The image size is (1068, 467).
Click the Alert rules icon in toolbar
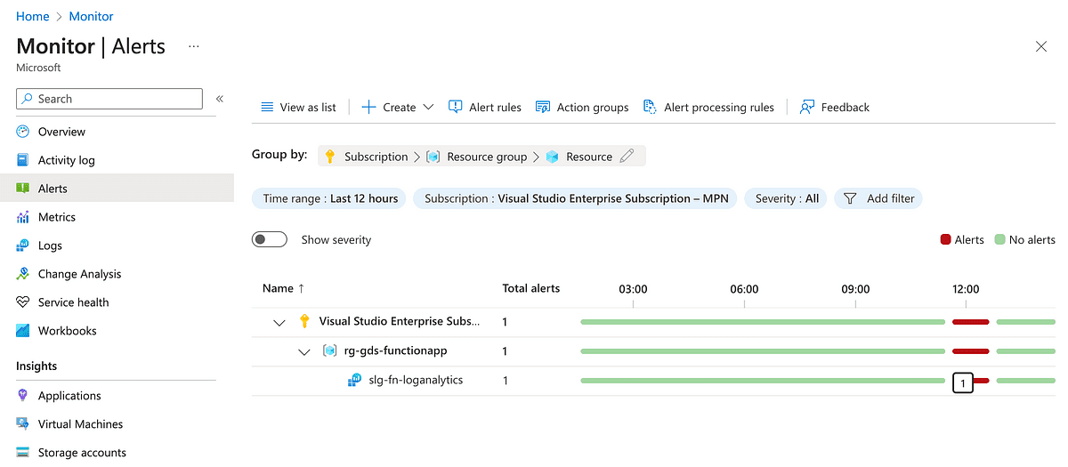click(x=456, y=107)
